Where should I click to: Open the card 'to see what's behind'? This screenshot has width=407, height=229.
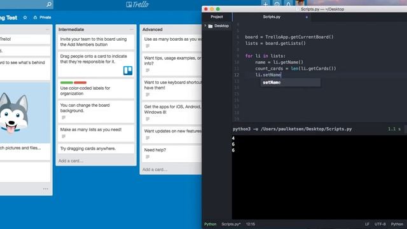[x=25, y=69]
